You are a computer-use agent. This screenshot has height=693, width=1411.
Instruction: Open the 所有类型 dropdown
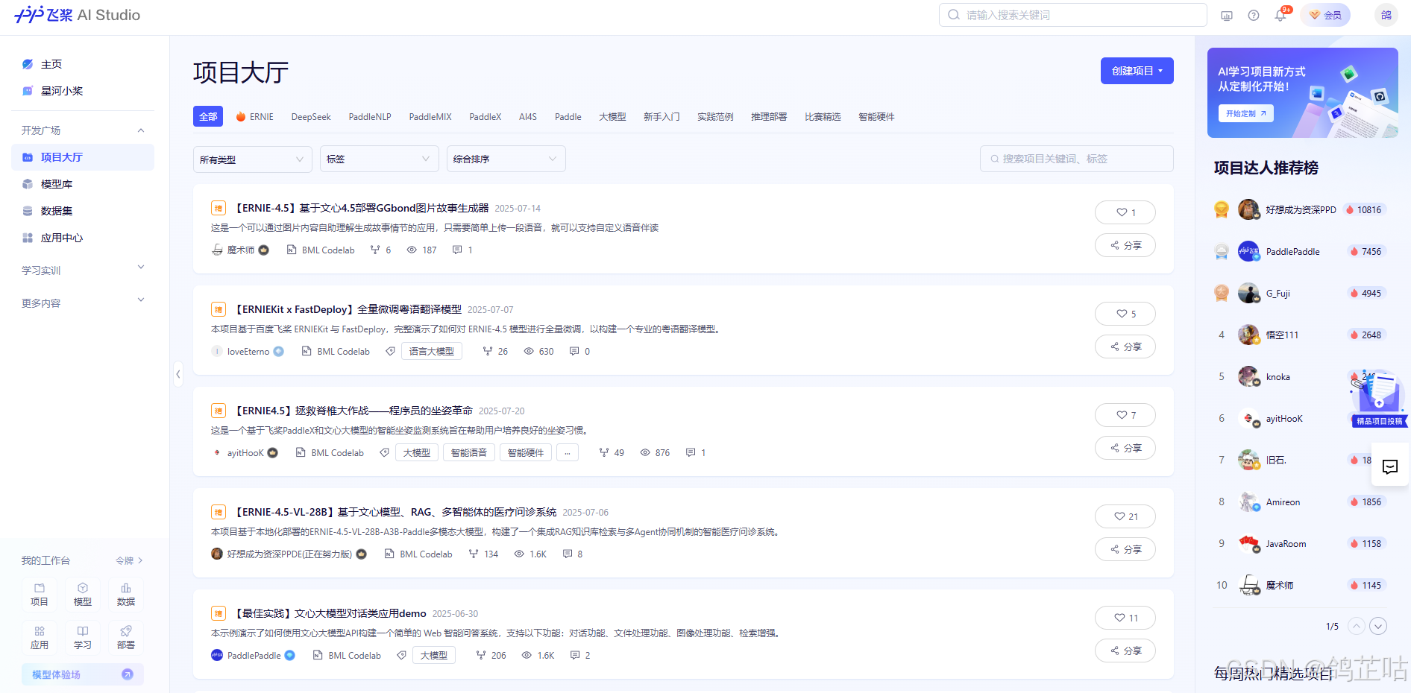tap(252, 159)
